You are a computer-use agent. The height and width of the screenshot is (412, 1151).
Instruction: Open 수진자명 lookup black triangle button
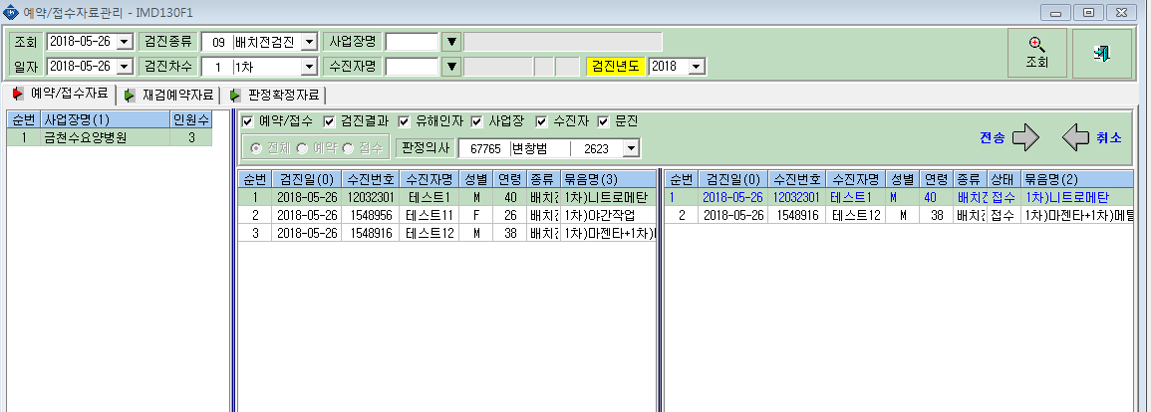point(452,68)
